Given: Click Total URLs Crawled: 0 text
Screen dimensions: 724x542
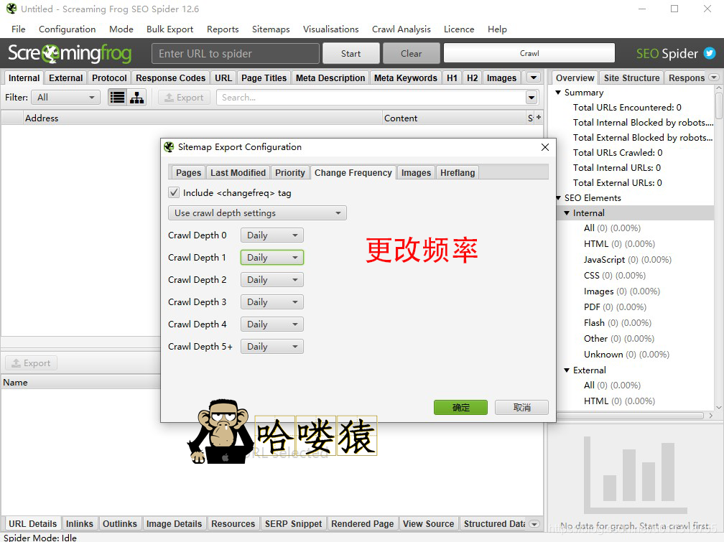Looking at the screenshot, I should [618, 152].
